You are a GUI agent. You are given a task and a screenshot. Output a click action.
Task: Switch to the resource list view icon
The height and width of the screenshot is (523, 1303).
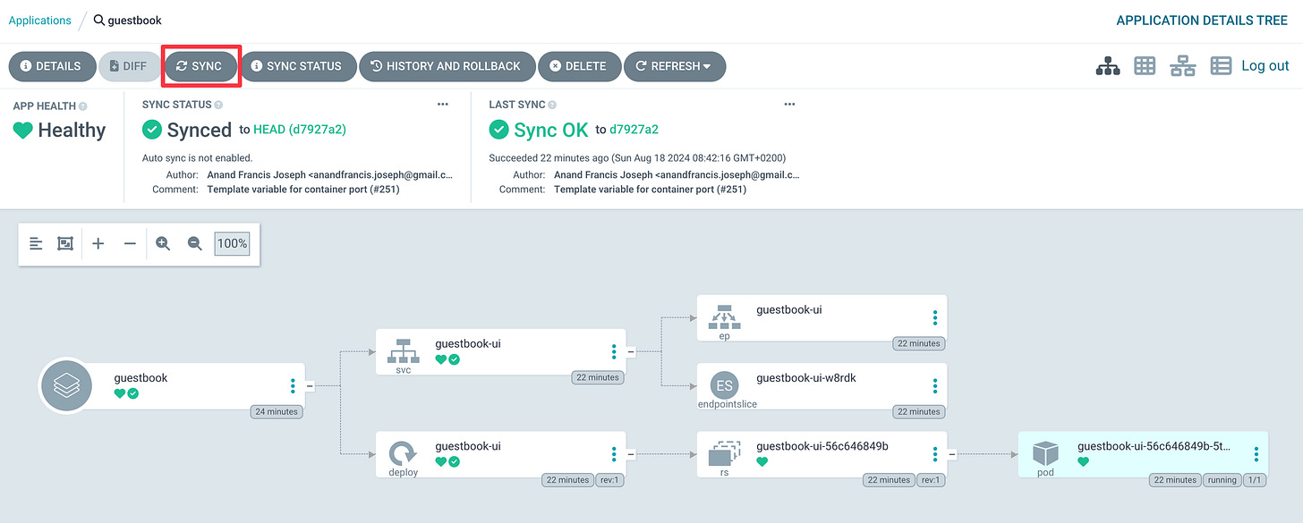tap(1221, 64)
